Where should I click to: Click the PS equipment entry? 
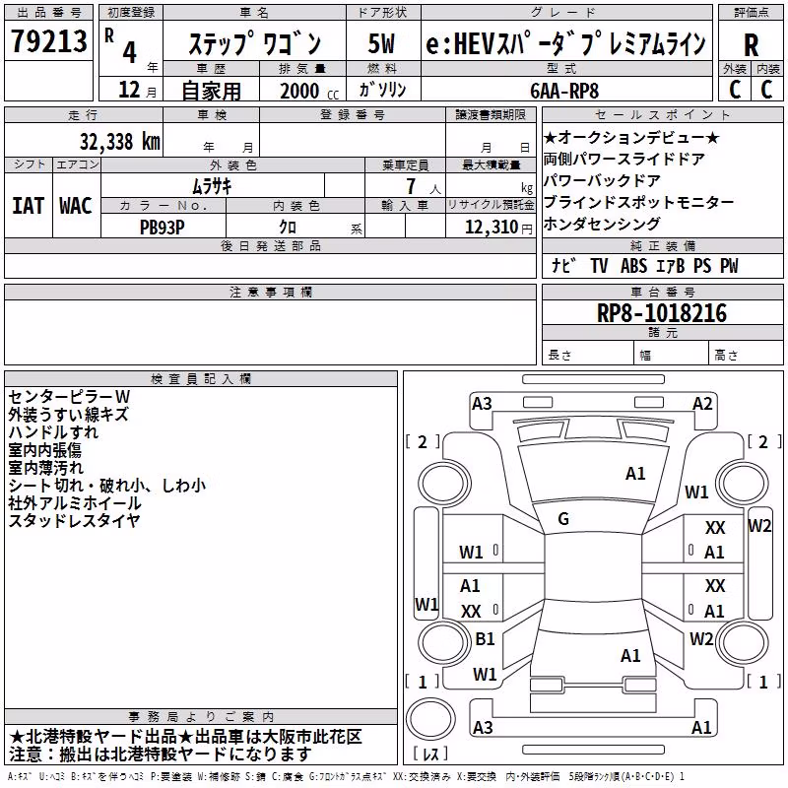pyautogui.click(x=702, y=265)
